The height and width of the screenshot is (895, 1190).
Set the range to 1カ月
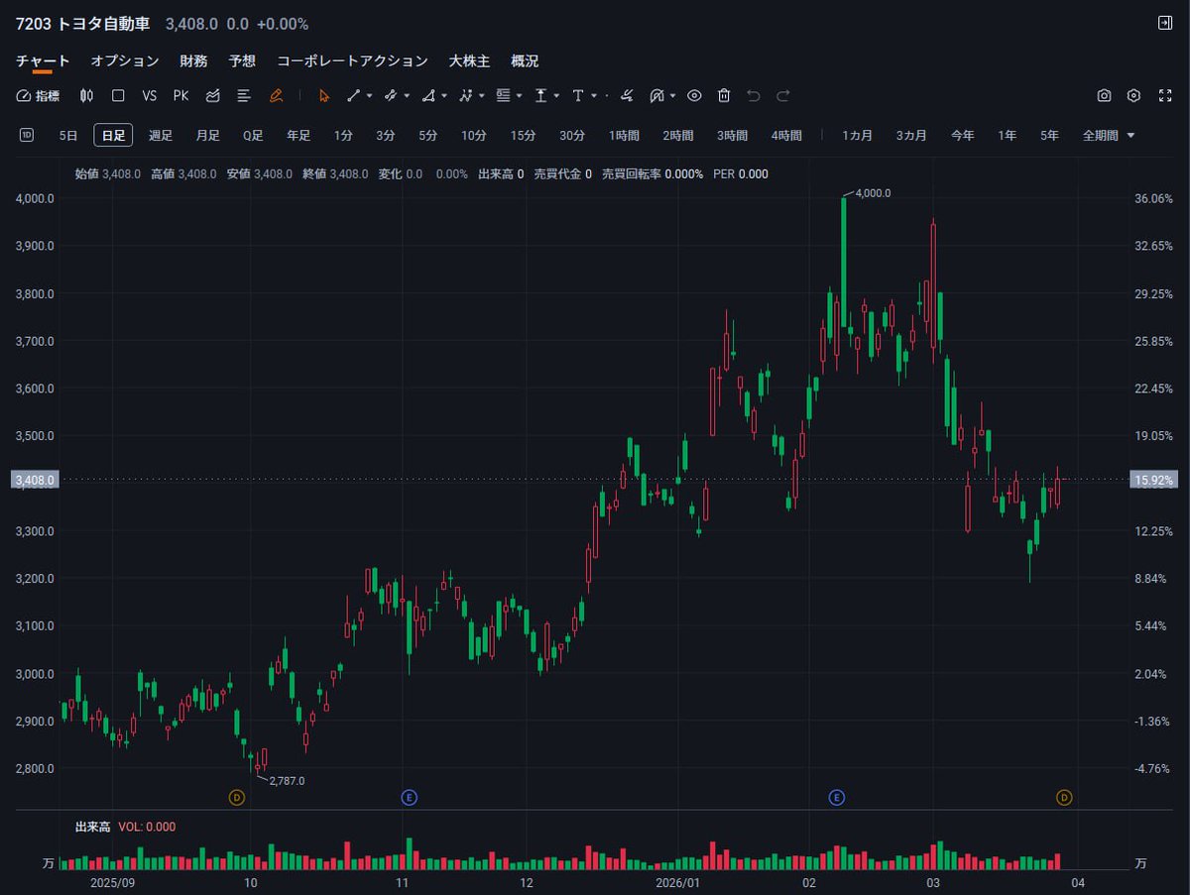(x=858, y=136)
